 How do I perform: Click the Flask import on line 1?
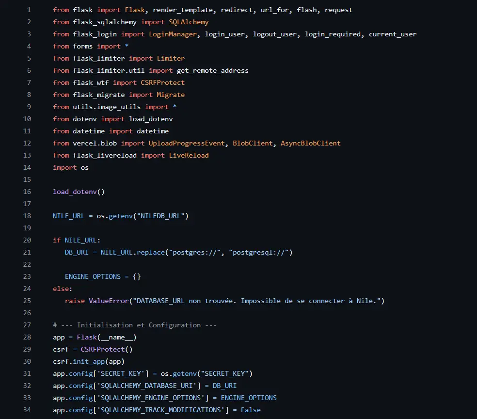pyautogui.click(x=135, y=10)
